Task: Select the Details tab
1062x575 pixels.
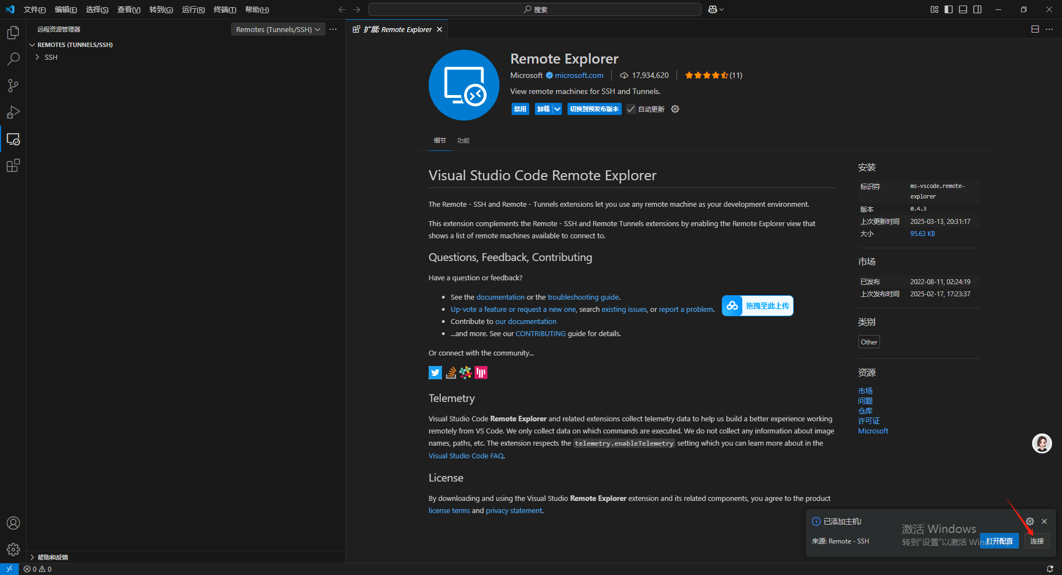Action: tap(440, 140)
